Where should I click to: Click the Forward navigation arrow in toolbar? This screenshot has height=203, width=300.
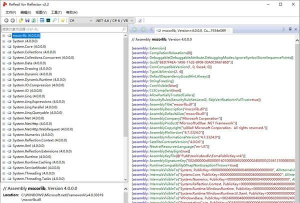coord(12,20)
